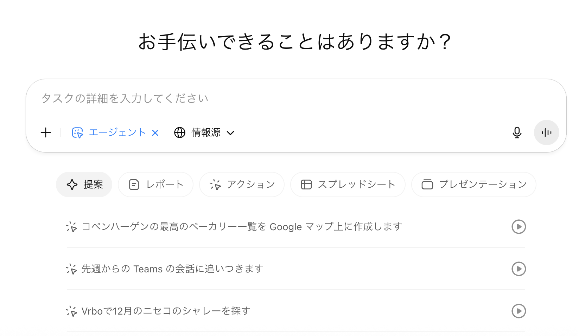Switch to the レポート tab
Screen dimensions: 579x336
click(x=155, y=185)
